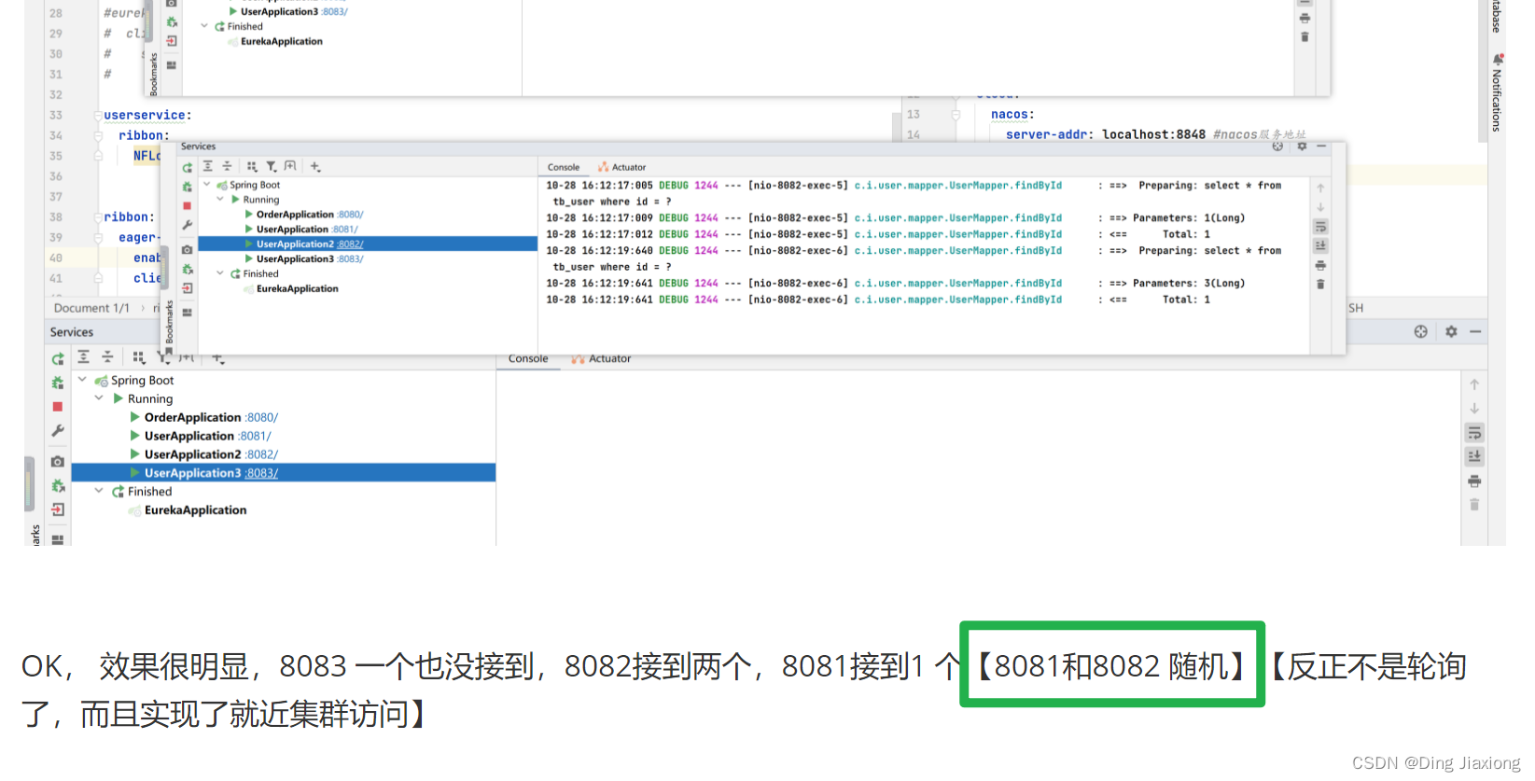The height and width of the screenshot is (781, 1535).
Task: Click the log line 'Parameters: 3(Long)'
Action: click(896, 284)
